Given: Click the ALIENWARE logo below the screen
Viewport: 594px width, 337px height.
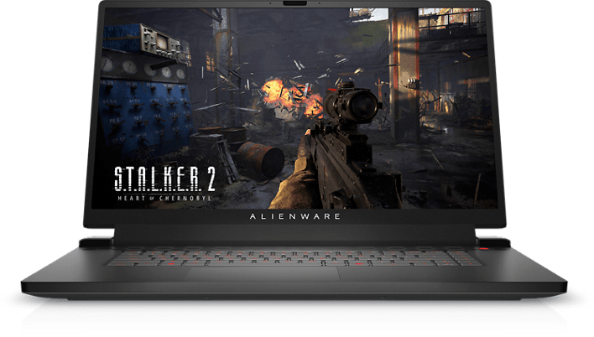Looking at the screenshot, I should pyautogui.click(x=294, y=216).
